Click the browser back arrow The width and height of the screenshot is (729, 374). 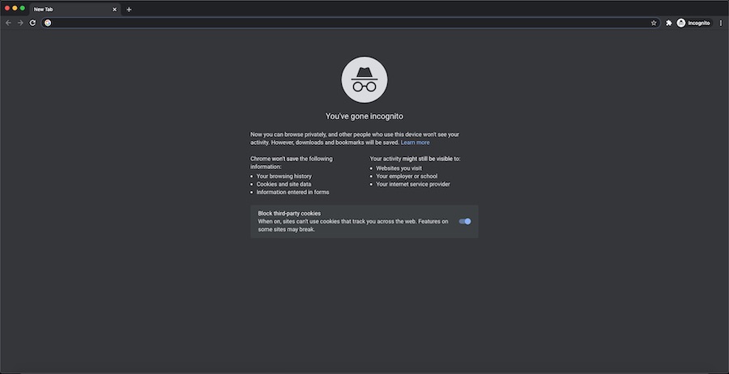click(x=8, y=23)
